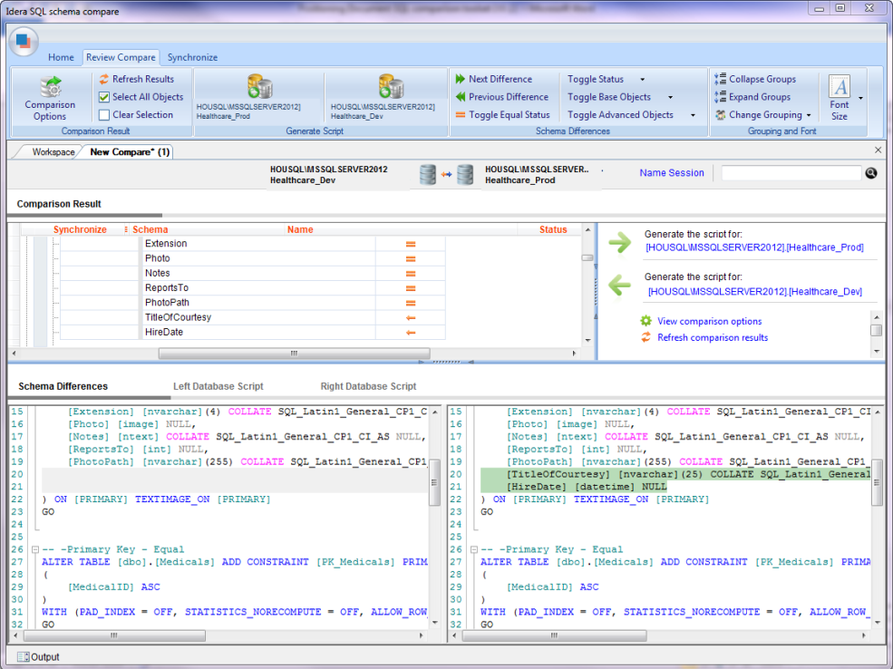
Task: Open Toggle Advanced Objects dropdown
Action: (693, 116)
